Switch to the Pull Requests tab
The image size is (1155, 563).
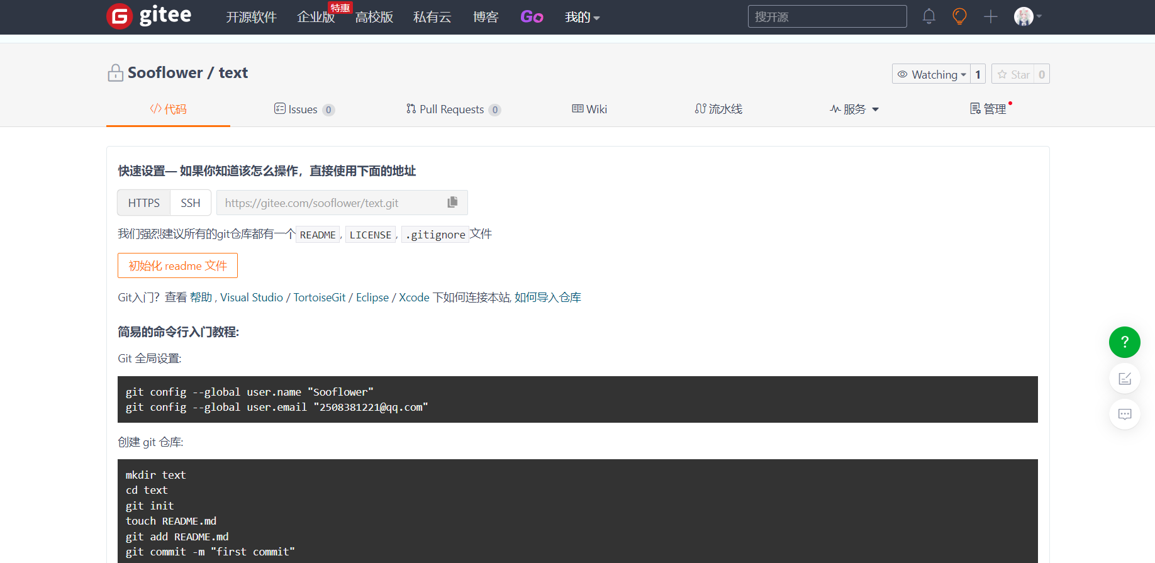[453, 109]
